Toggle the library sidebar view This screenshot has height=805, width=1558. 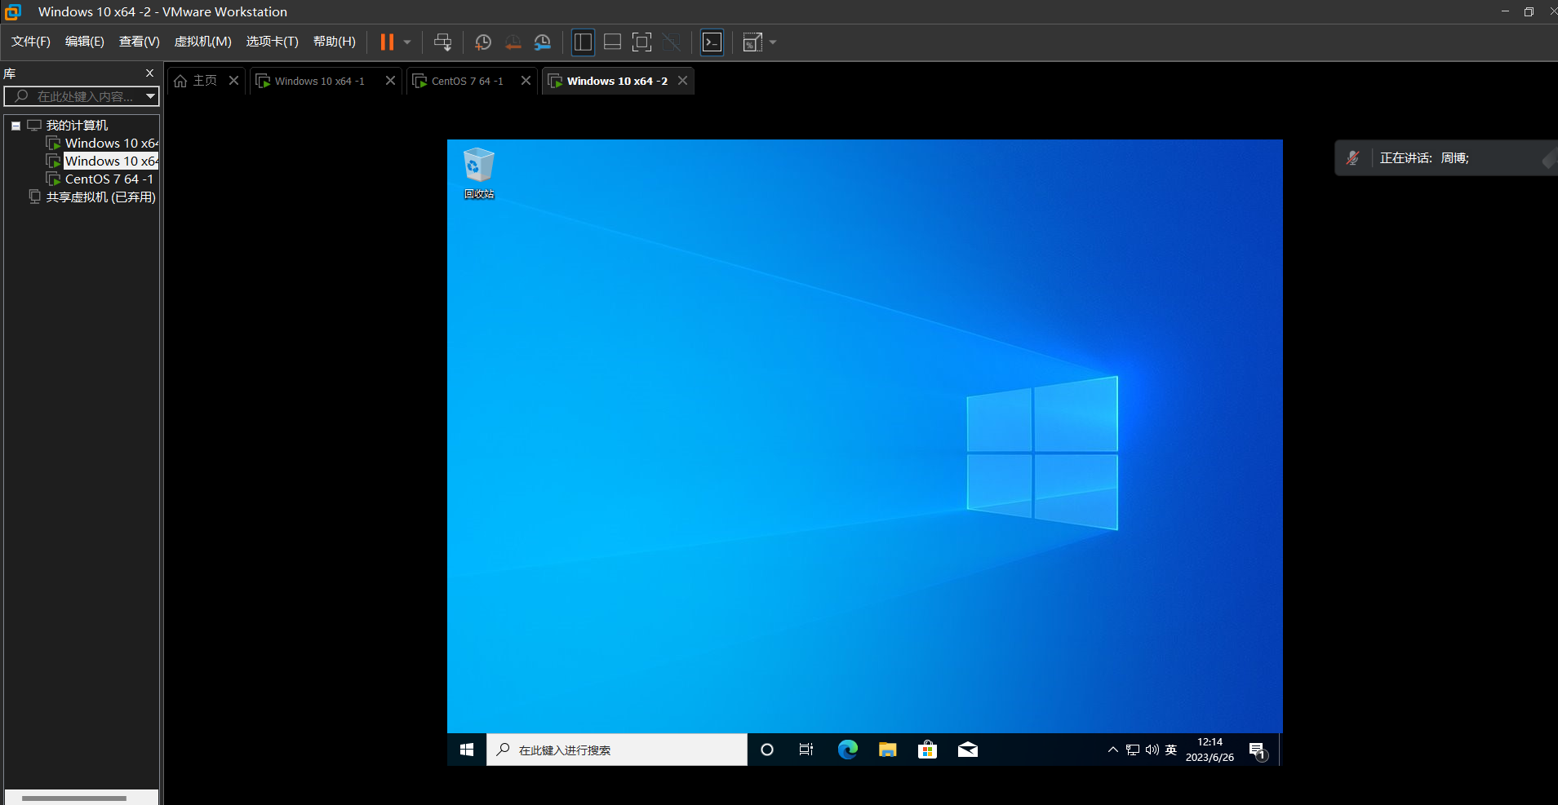[583, 42]
